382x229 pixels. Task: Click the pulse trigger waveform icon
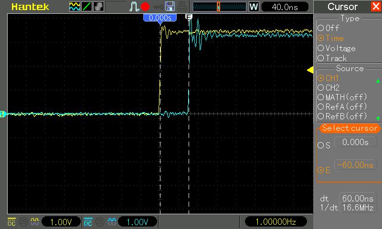click(x=134, y=7)
